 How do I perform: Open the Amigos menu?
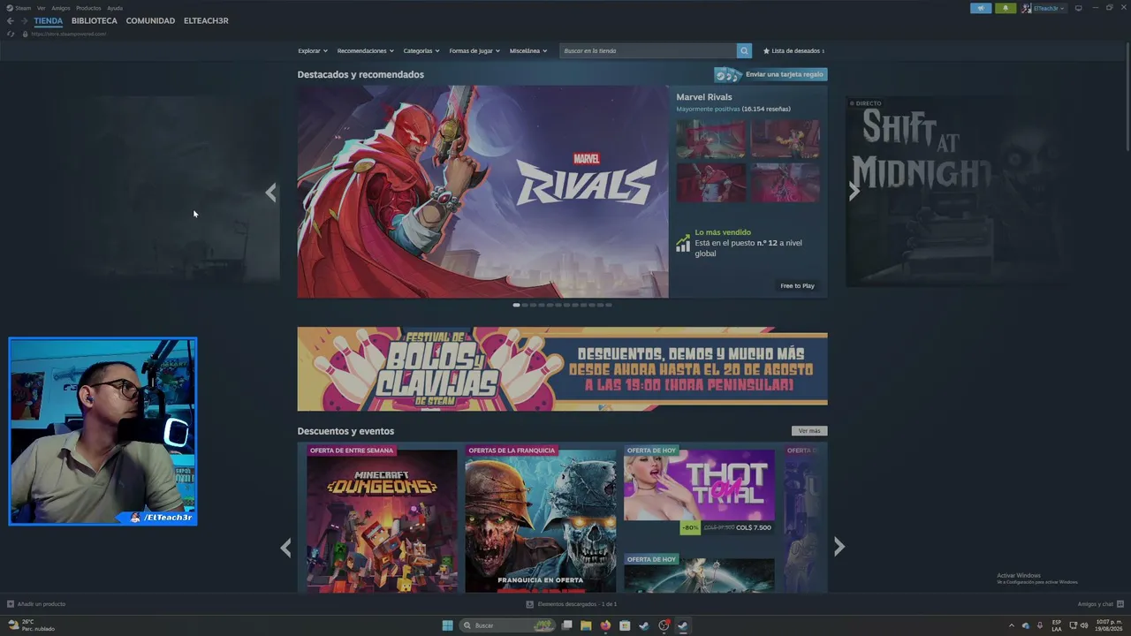(x=61, y=8)
